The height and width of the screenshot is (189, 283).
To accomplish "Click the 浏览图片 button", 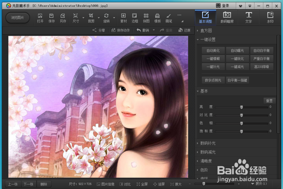I will click(17, 18).
